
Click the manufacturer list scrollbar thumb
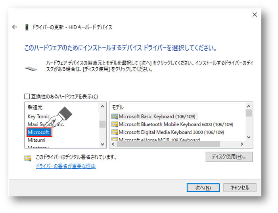click(x=102, y=124)
